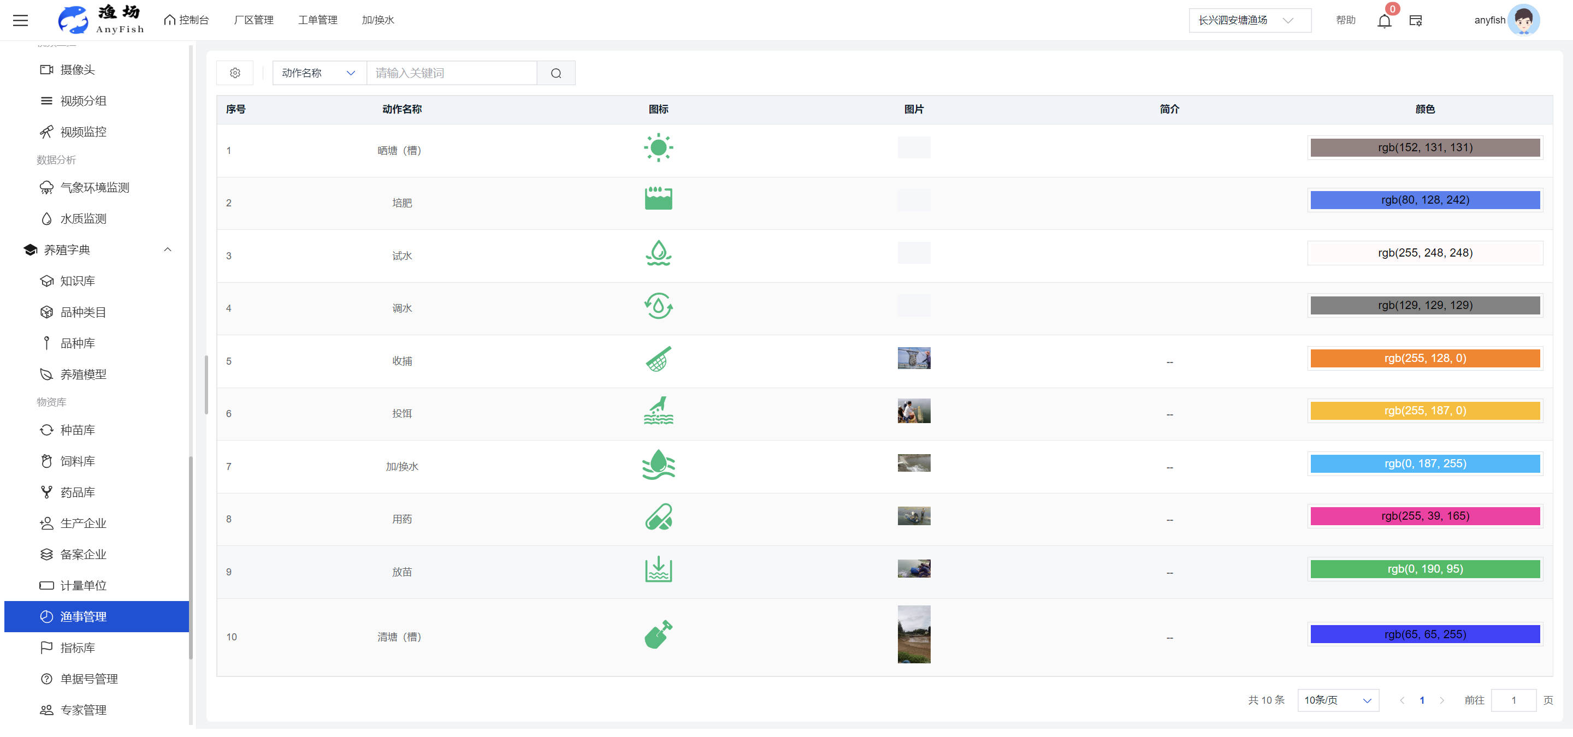1573x737 pixels.
Task: Click the search magnifier button
Action: pyautogui.click(x=555, y=73)
